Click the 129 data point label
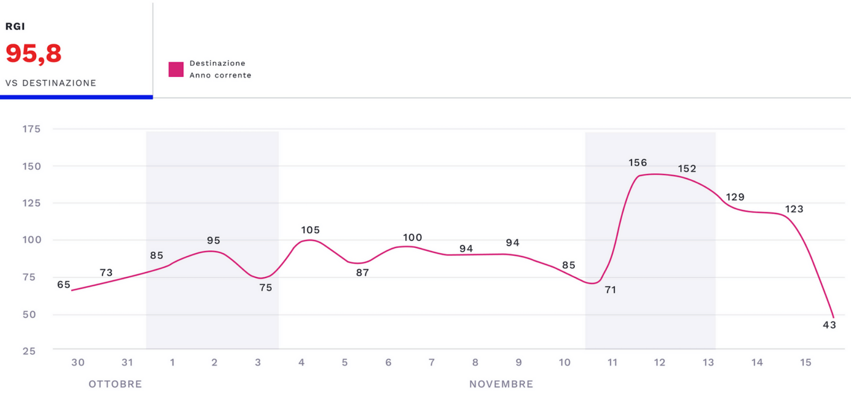Image resolution: width=851 pixels, height=409 pixels. pos(735,197)
